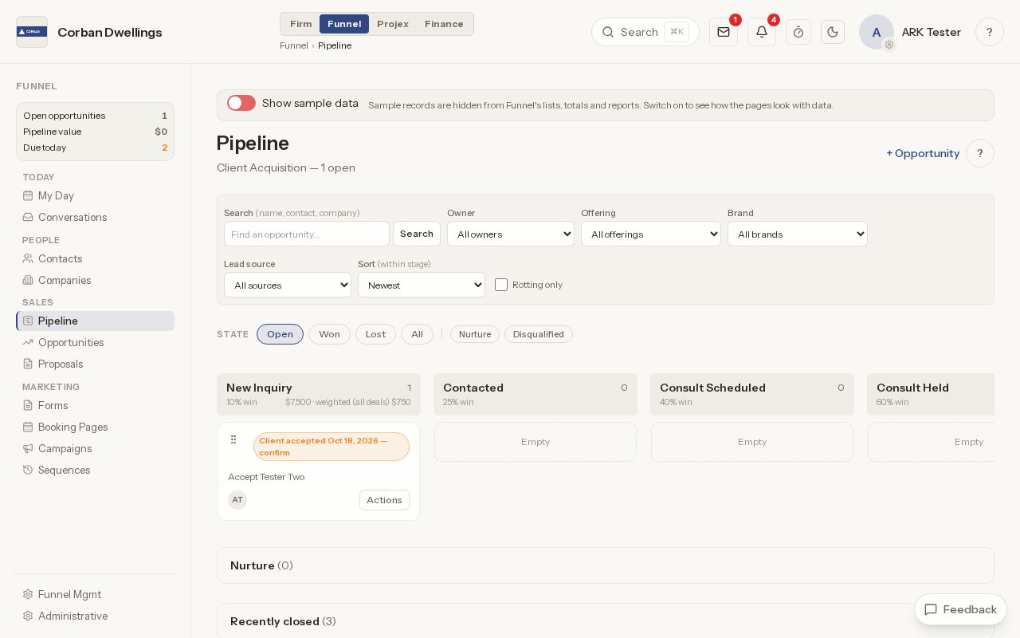Open Funnel Mgmt settings
Image resolution: width=1020 pixels, height=638 pixels.
[95, 594]
